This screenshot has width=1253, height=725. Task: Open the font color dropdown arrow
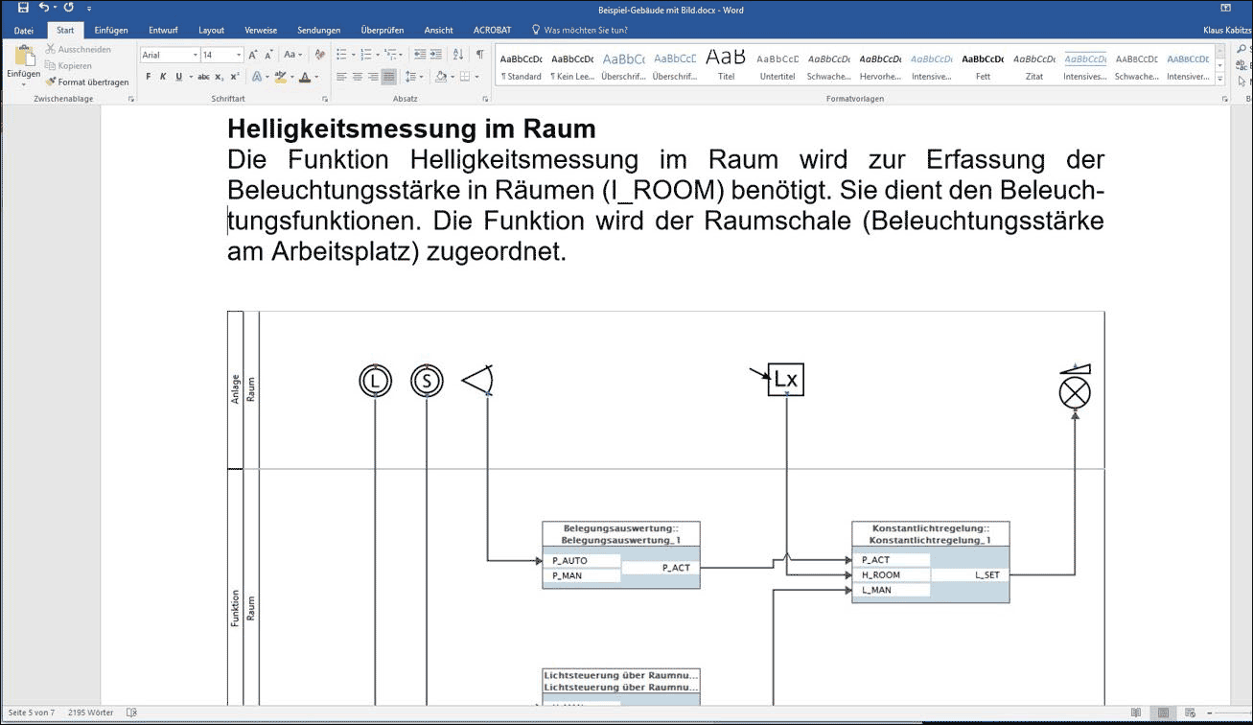coord(316,77)
